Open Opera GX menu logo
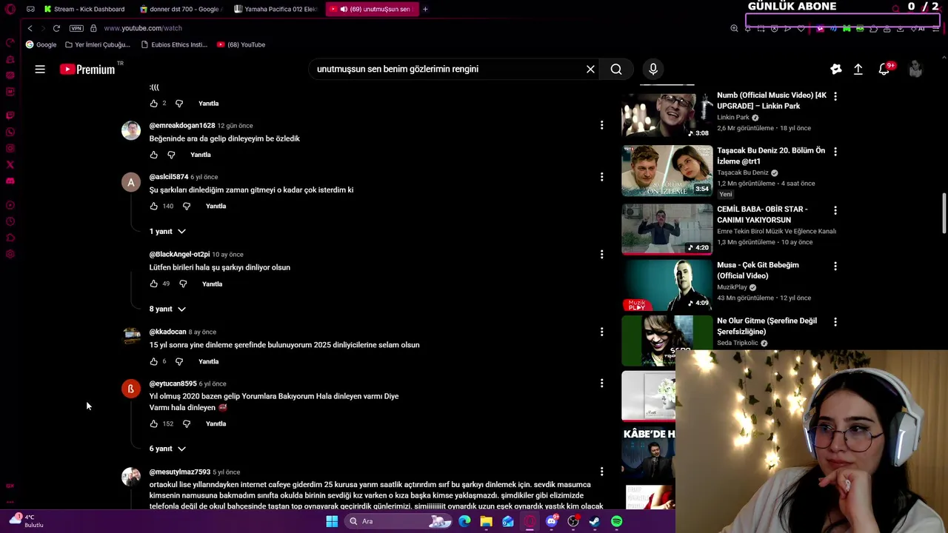The image size is (948, 533). click(x=10, y=9)
